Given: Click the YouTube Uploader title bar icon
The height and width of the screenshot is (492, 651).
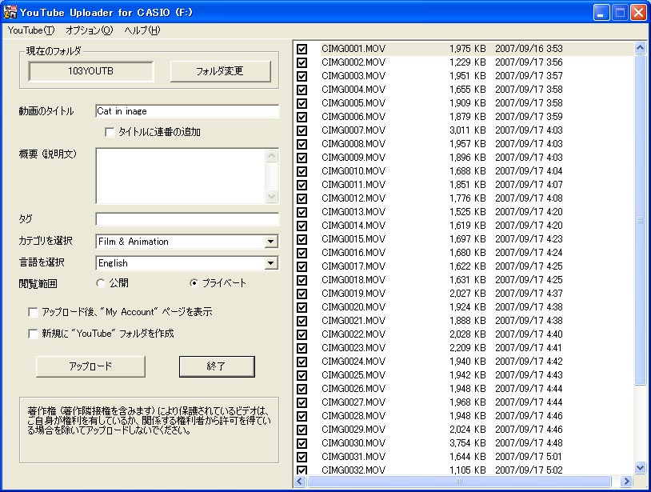Looking at the screenshot, I should pyautogui.click(x=10, y=11).
